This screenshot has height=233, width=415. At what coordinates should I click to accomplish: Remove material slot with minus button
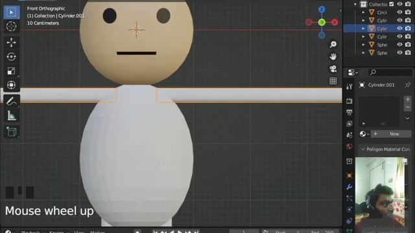(x=408, y=107)
